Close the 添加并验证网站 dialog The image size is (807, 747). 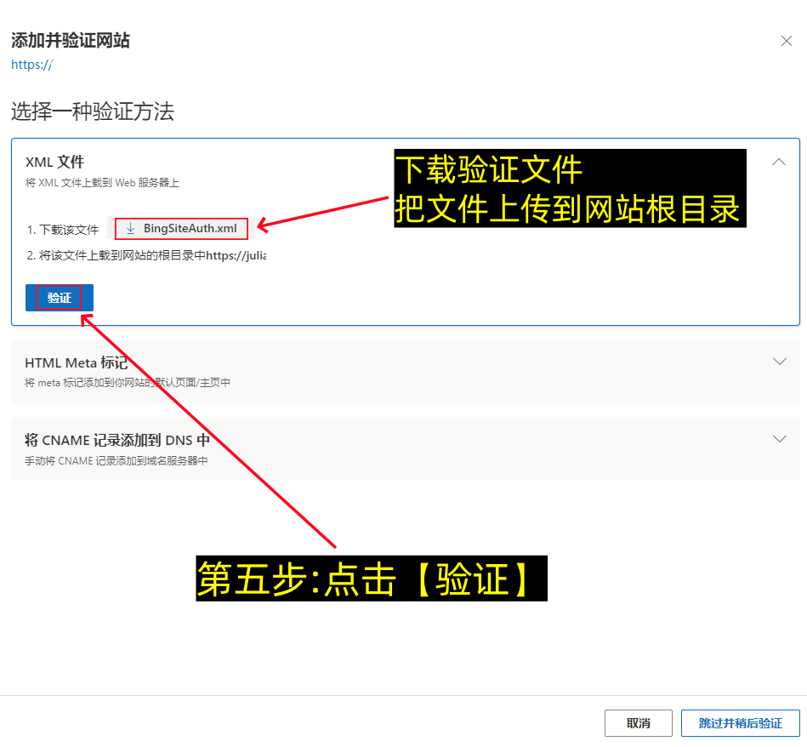click(786, 40)
